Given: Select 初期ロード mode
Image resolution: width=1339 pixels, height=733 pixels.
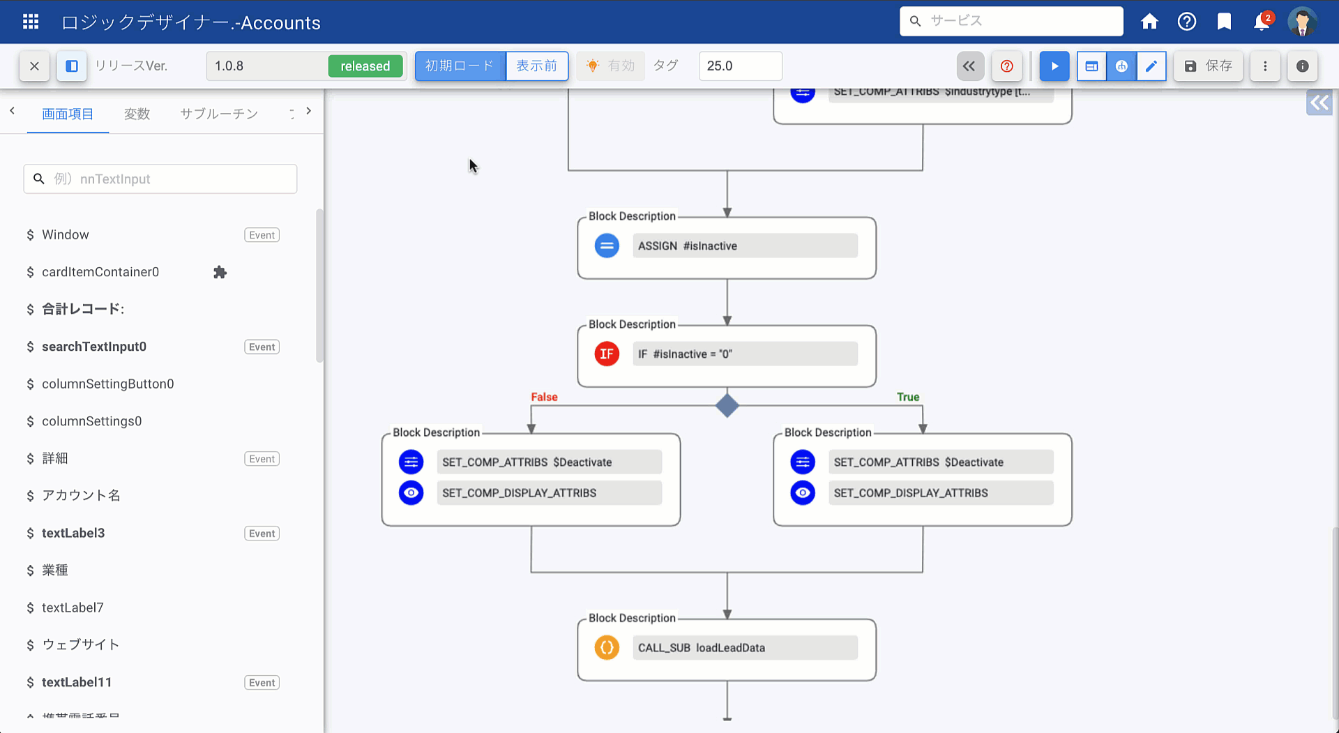Looking at the screenshot, I should click(x=460, y=66).
